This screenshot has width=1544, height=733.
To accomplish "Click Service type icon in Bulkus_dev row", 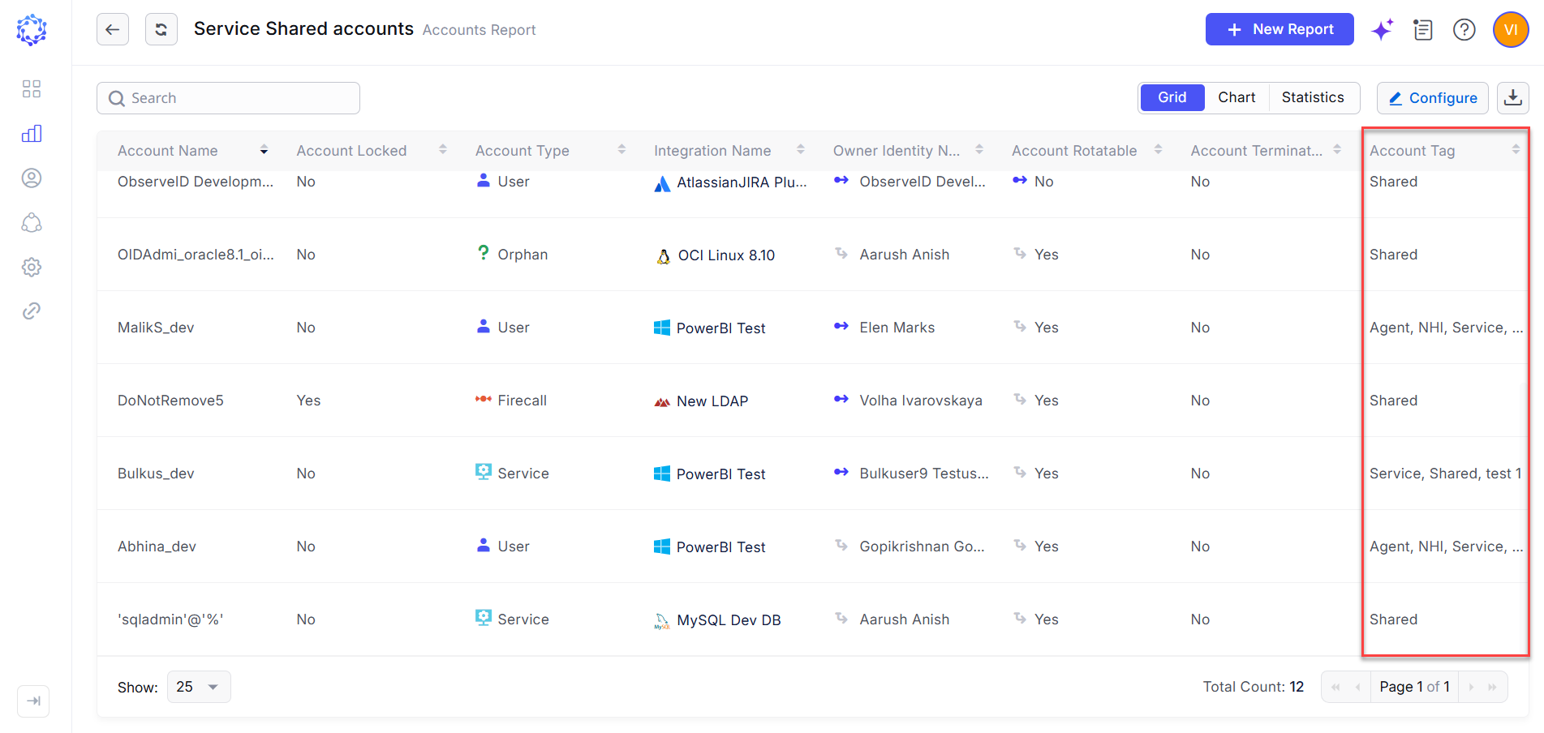I will tap(484, 471).
